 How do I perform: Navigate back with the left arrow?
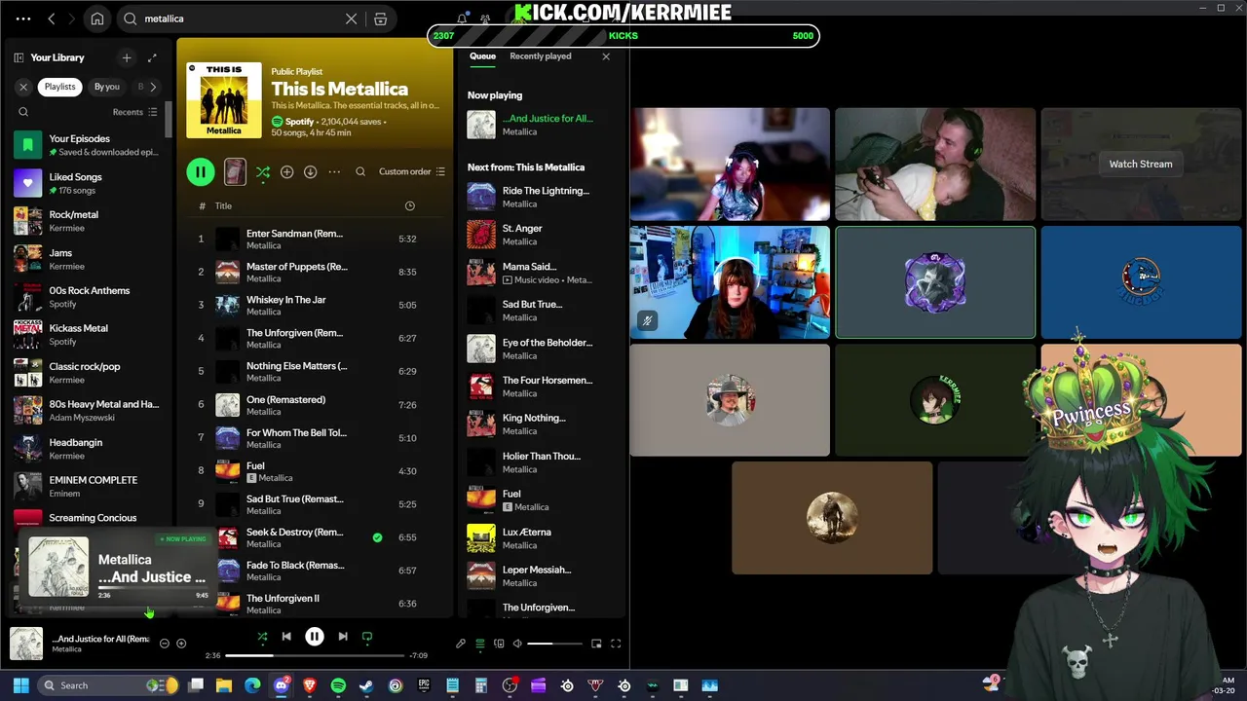coord(52,18)
